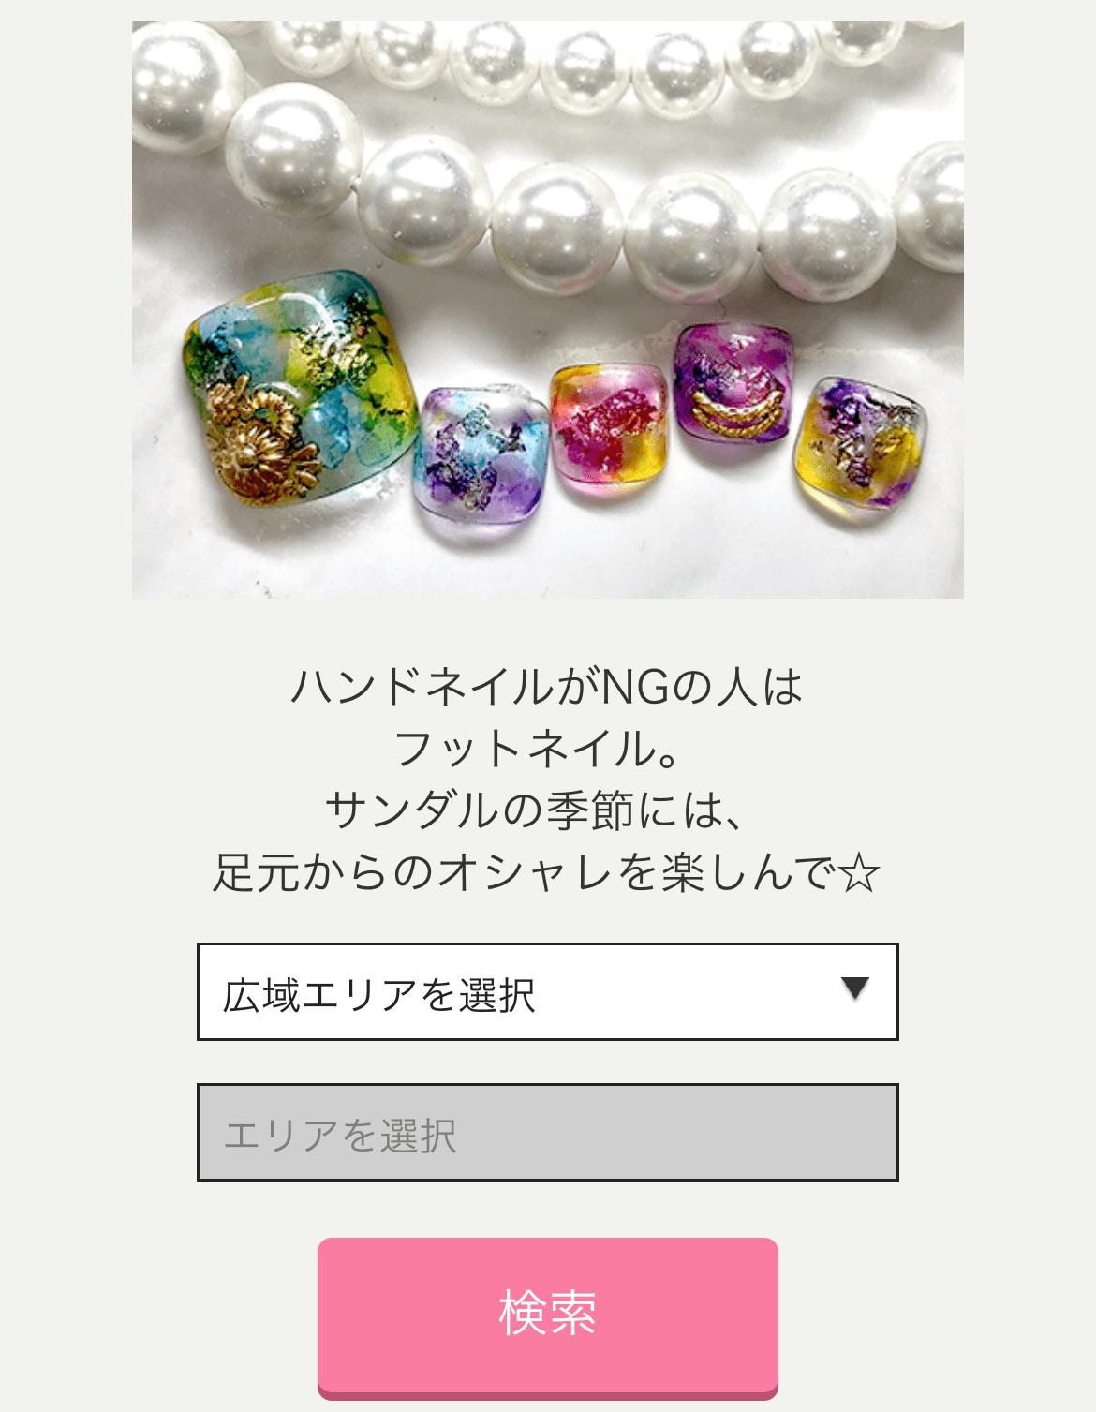Click the text ハンドネイルがNGの人は
The width and height of the screenshot is (1096, 1412).
[x=548, y=686]
